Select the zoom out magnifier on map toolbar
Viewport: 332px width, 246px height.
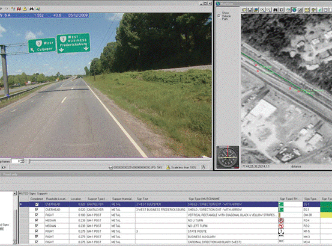(x=268, y=10)
